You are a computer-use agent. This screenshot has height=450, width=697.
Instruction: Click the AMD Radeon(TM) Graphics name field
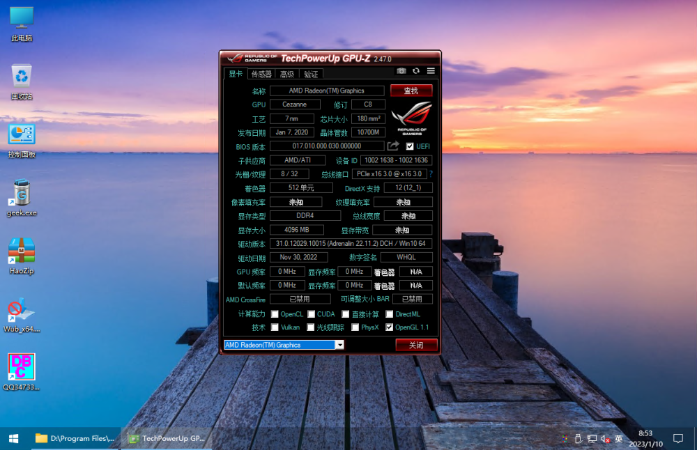coord(327,91)
